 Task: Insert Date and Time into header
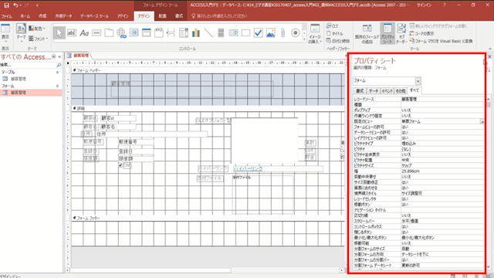(x=338, y=41)
